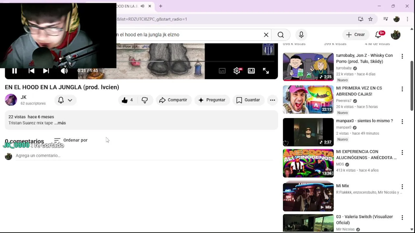Screen dimensions: 415x233
Task: Open the Preguntar AI button
Action: pyautogui.click(x=212, y=100)
